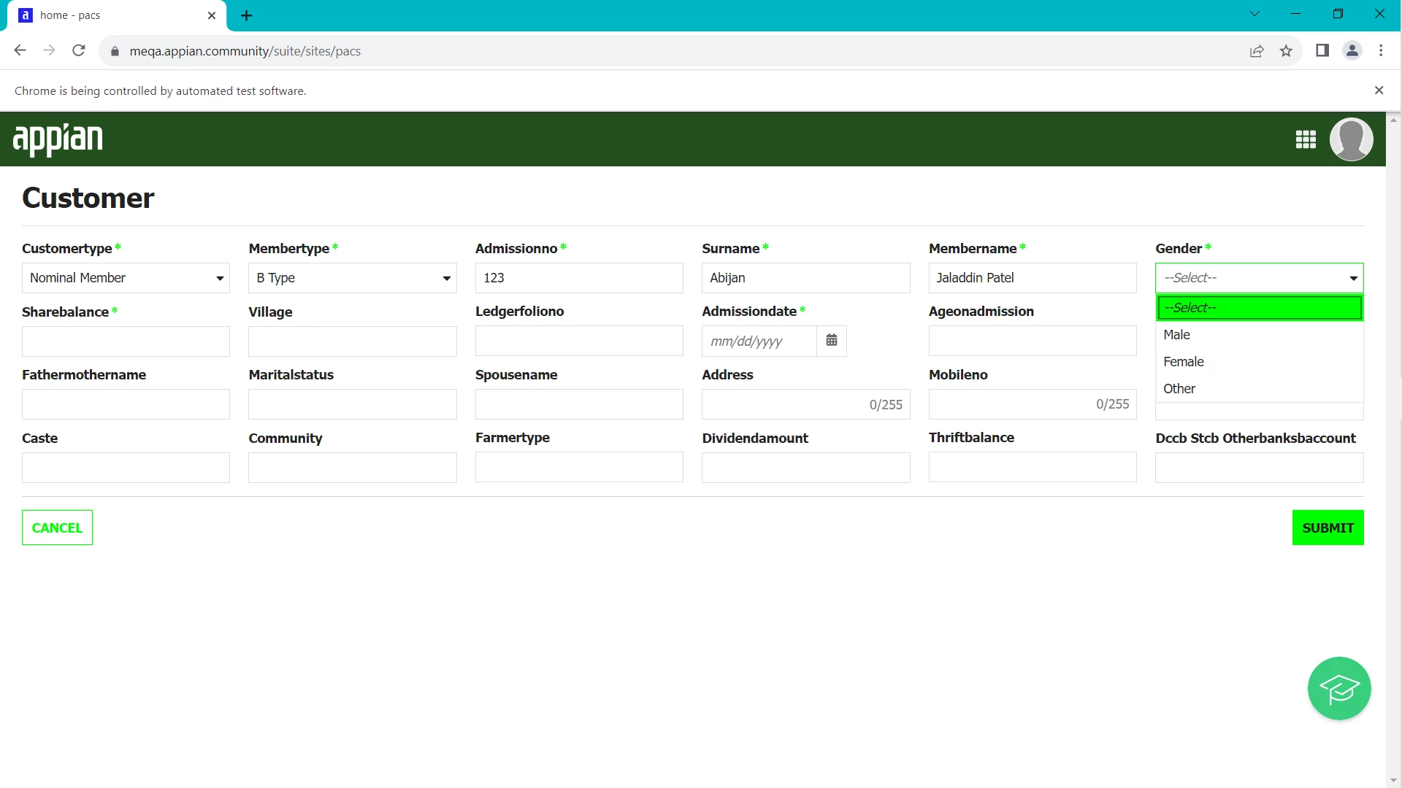
Task: Click the vertical page scrollbar
Action: click(x=1393, y=449)
